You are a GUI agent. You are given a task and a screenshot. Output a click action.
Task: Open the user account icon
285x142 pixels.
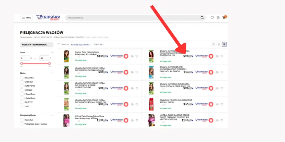(x=218, y=18)
